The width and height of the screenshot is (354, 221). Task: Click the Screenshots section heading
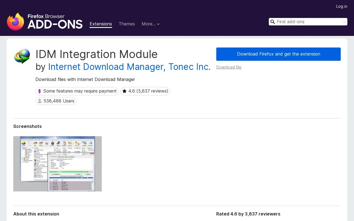click(27, 127)
